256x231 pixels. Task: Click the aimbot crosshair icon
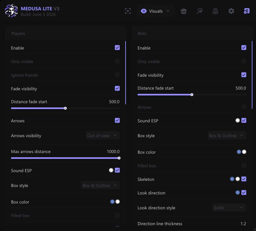(128, 11)
